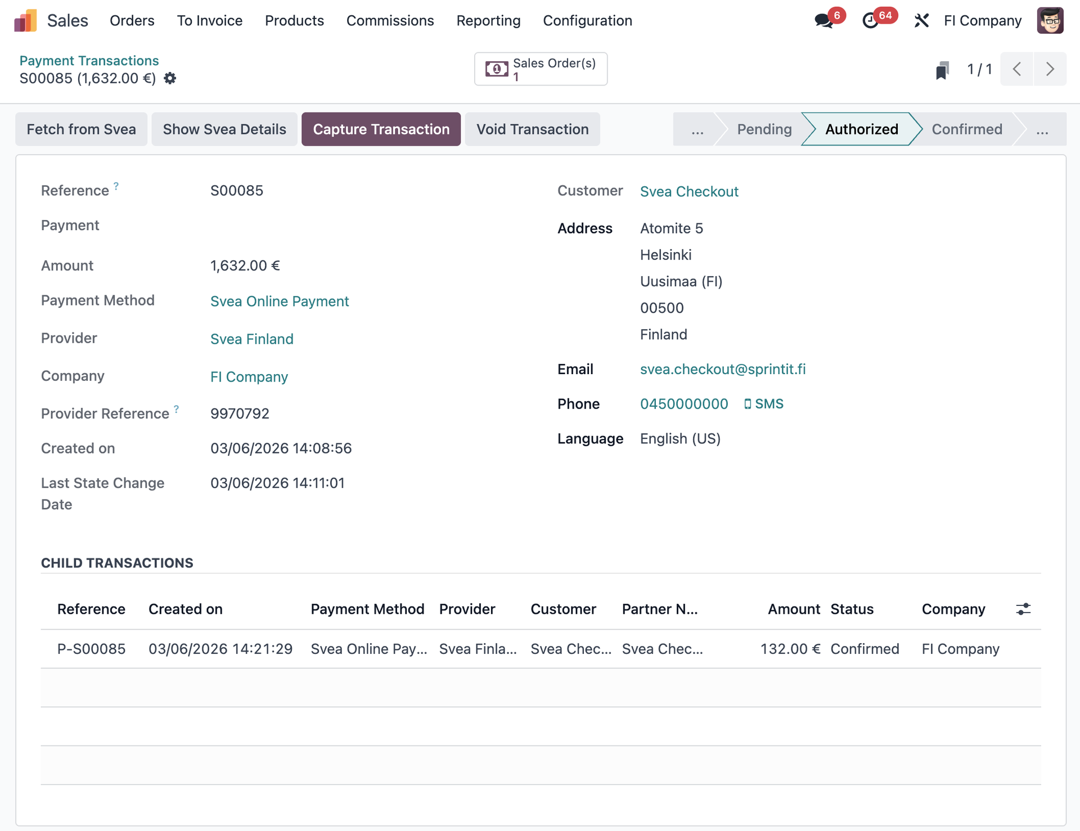Expand the trailing hidden statuses ellipsis
This screenshot has width=1080, height=831.
coord(1042,129)
